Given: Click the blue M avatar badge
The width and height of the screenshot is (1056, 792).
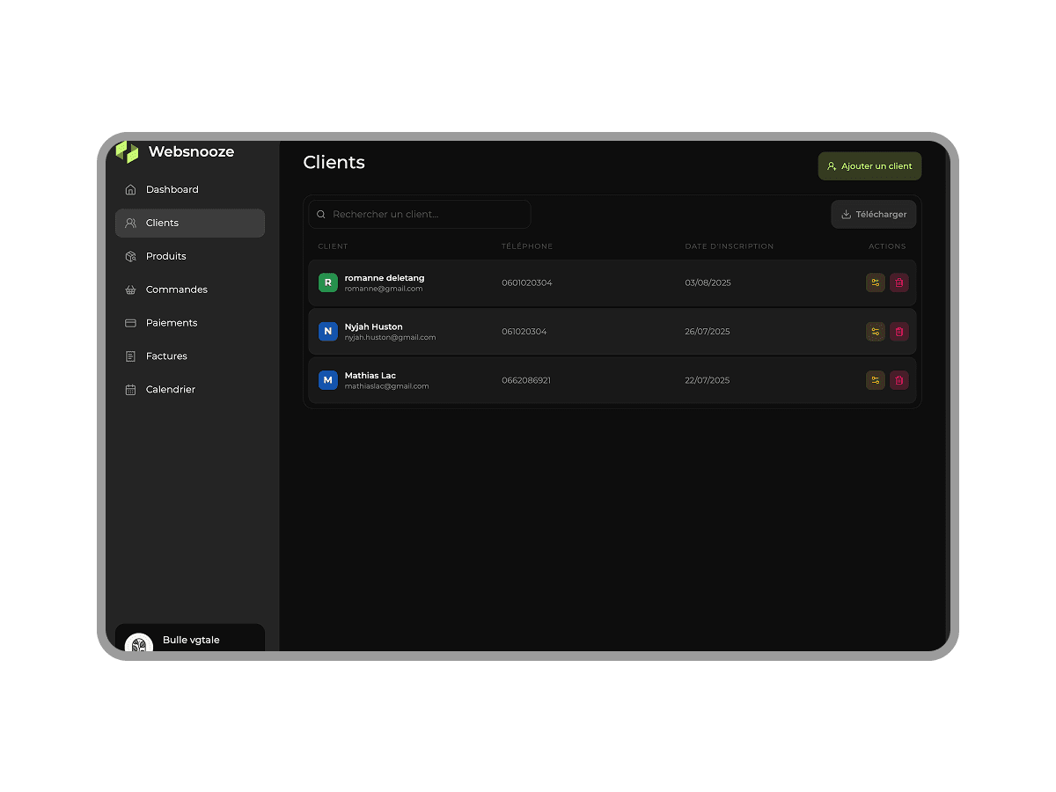Looking at the screenshot, I should point(327,380).
